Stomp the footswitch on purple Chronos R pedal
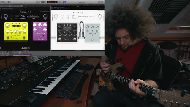The image size is (190, 107). point(40,36)
